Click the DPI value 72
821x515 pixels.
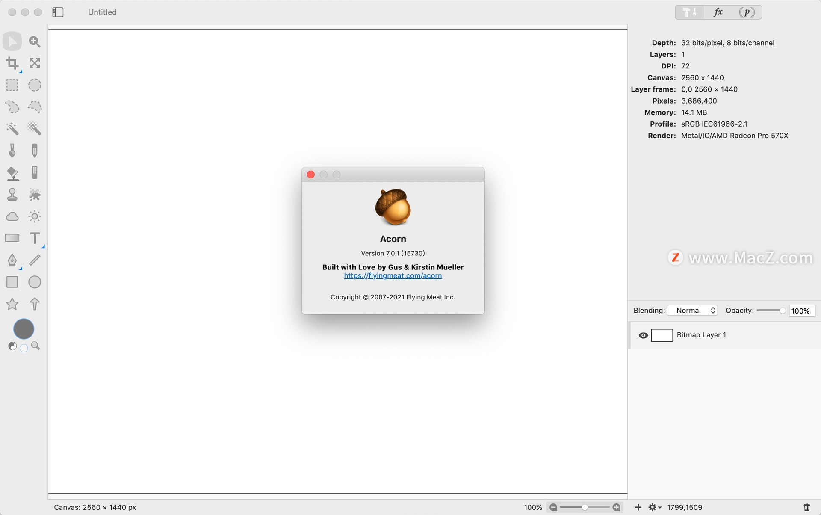[x=685, y=66]
